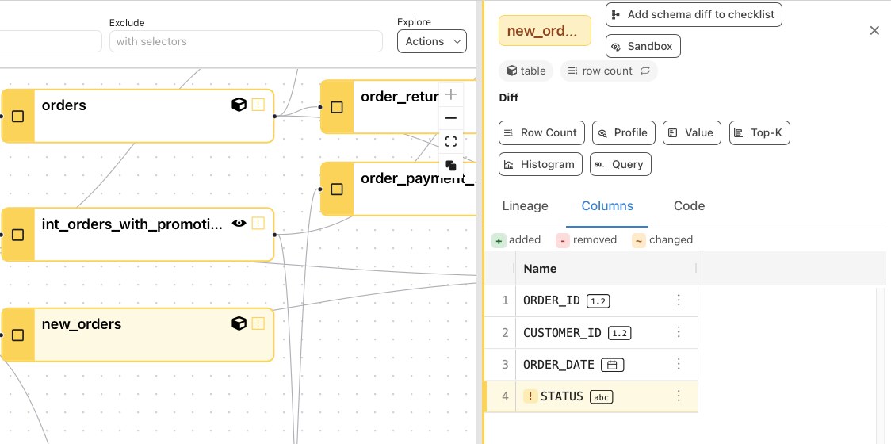891x444 pixels.
Task: Click the abc type icon for STATUS
Action: coord(602,397)
